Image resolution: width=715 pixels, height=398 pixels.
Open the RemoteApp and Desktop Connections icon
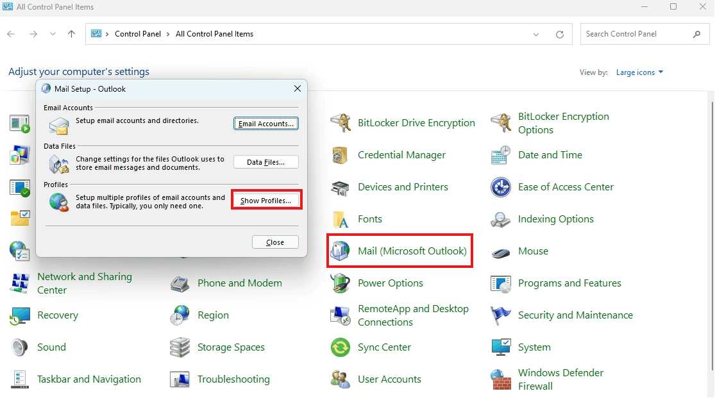340,315
